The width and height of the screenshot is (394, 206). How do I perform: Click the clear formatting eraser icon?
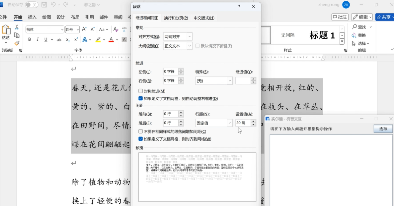pos(116,29)
